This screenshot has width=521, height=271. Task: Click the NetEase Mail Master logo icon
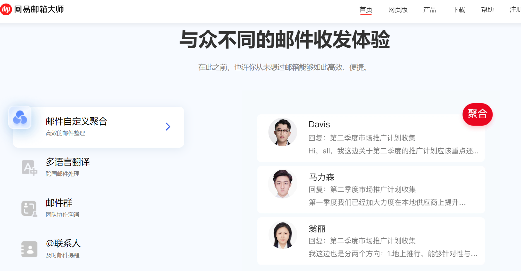coord(6,10)
